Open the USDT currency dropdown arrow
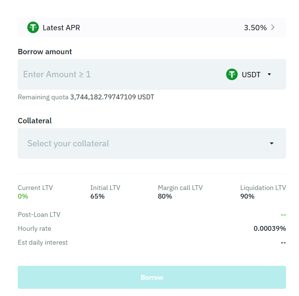The image size is (299, 296). pyautogui.click(x=269, y=74)
